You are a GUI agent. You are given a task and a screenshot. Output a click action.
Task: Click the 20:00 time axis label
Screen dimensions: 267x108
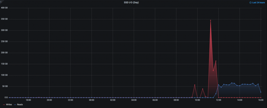(x=49, y=100)
